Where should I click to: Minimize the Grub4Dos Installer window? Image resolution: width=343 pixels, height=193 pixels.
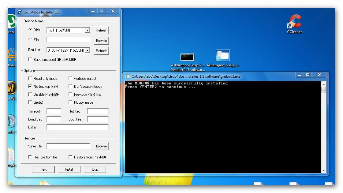[93, 11]
